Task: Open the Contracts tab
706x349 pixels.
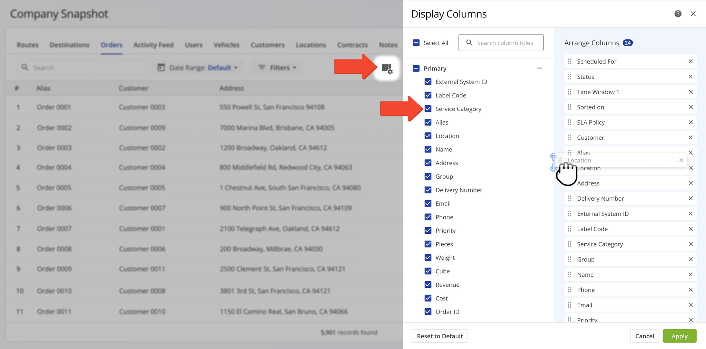Action: 352,45
